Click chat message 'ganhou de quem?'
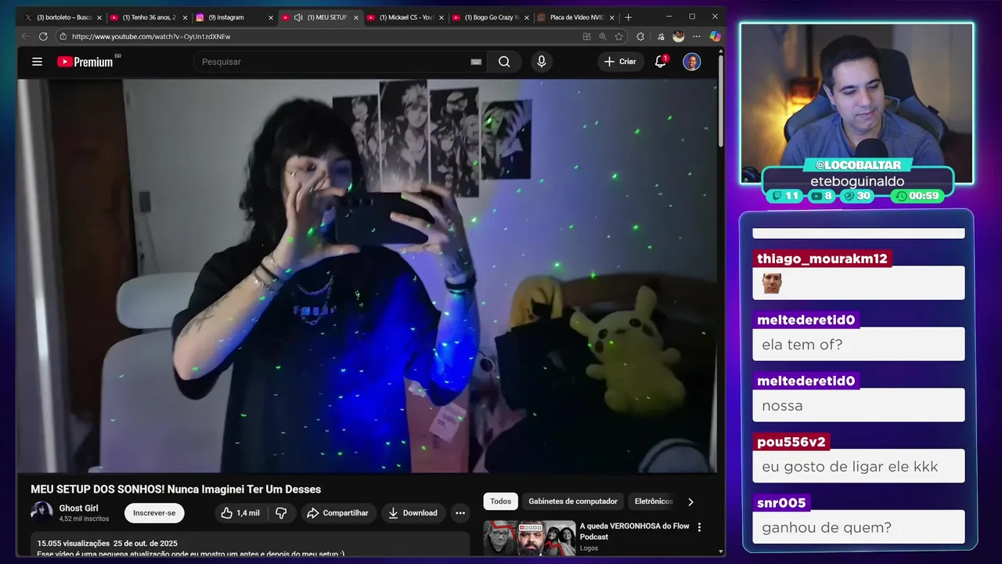Screen dimensions: 1002x564 827,527
